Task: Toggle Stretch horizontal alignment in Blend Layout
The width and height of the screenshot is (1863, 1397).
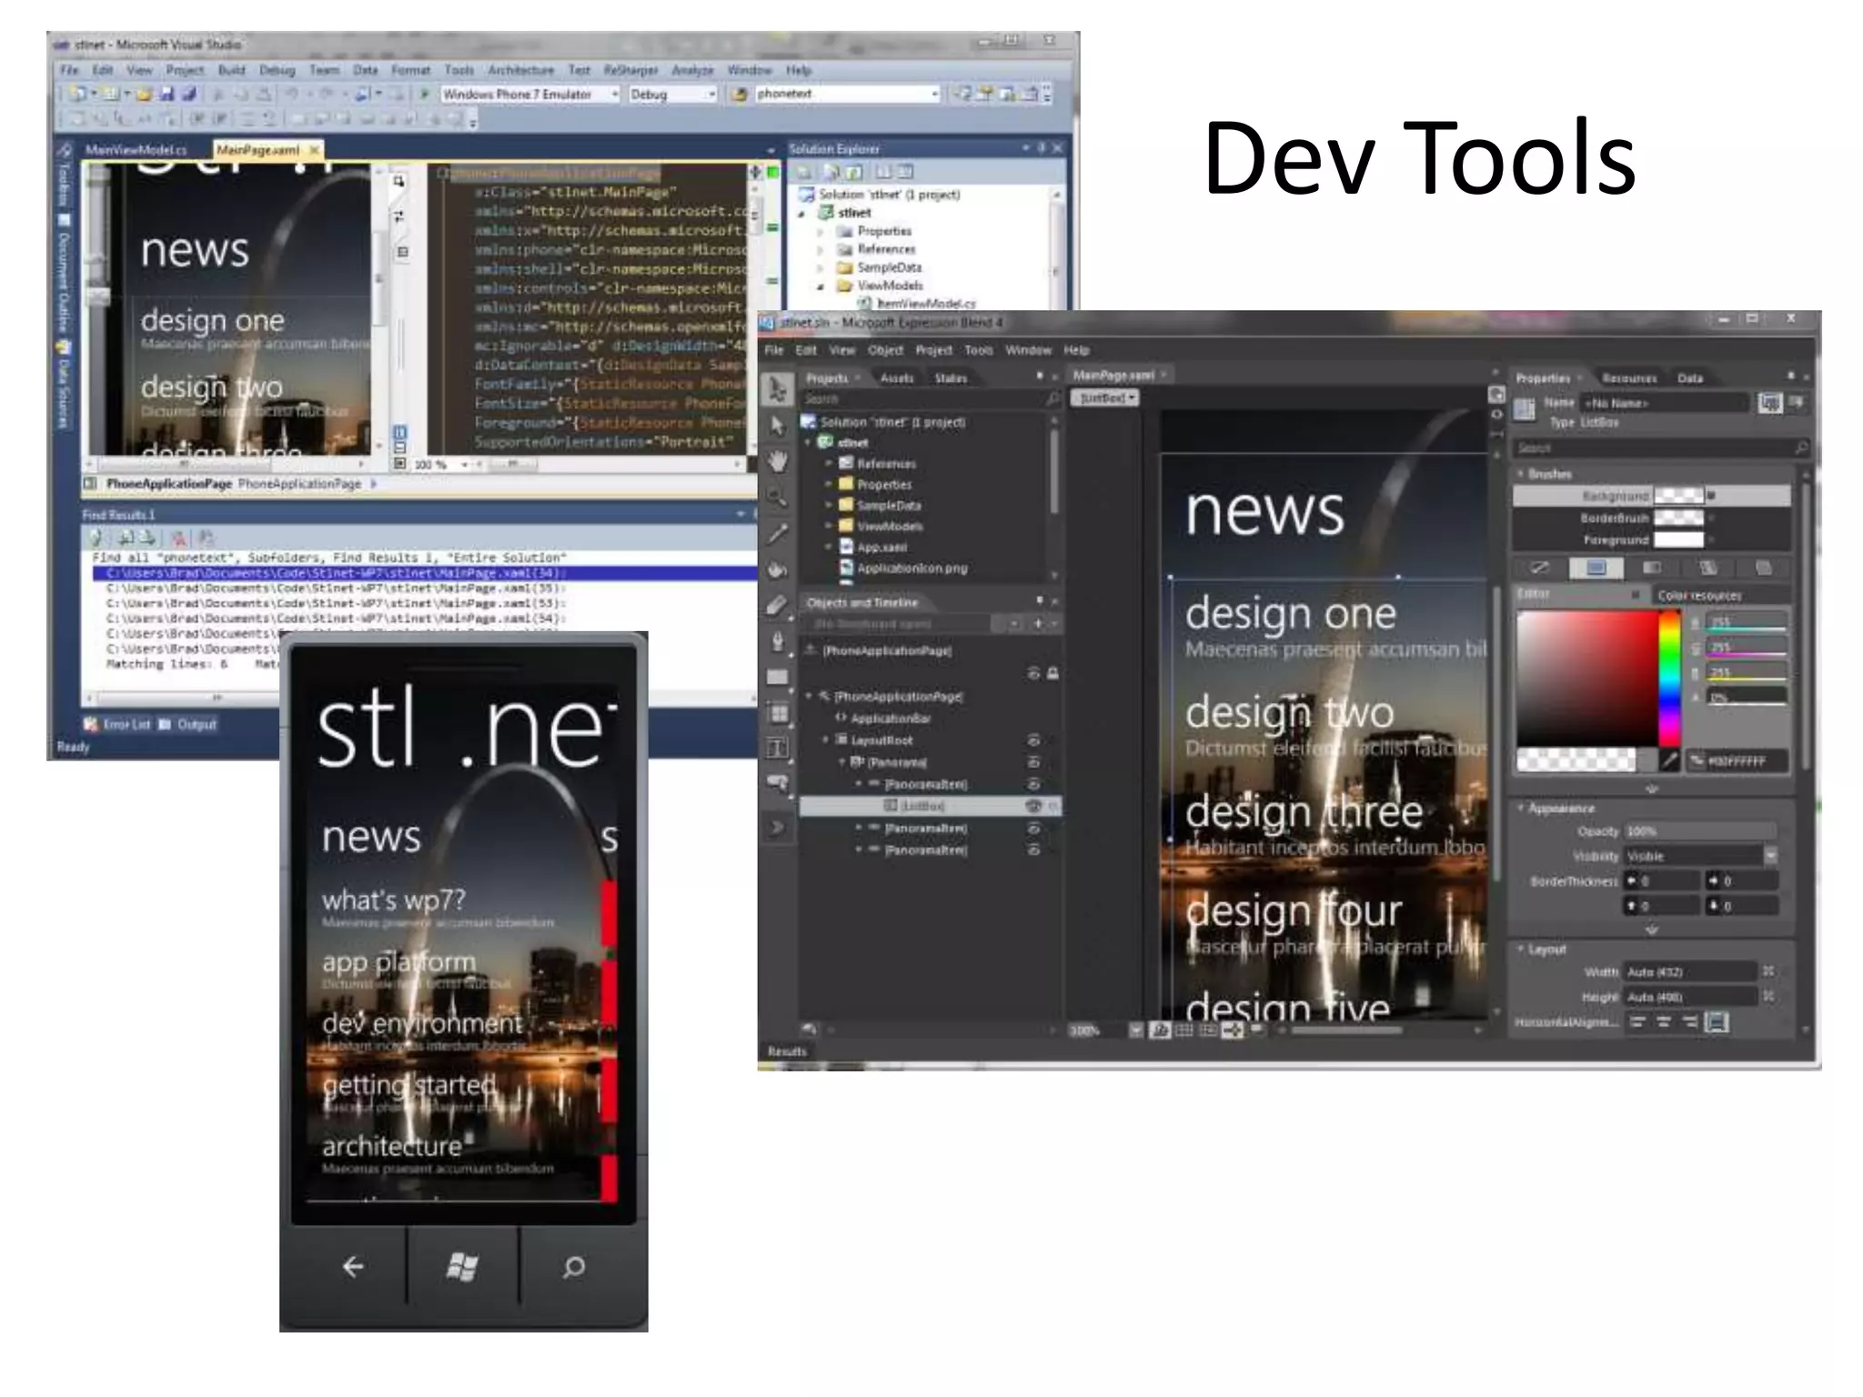Action: tap(1716, 1022)
